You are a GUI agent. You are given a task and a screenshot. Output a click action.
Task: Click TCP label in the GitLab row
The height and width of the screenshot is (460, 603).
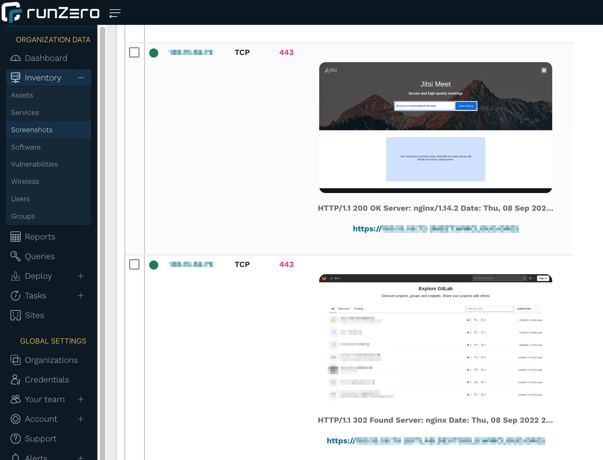coord(242,264)
